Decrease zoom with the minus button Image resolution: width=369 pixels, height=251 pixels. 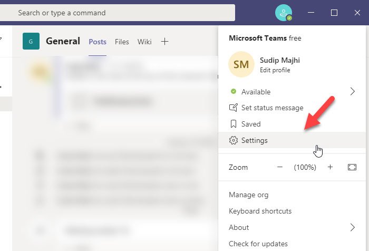280,167
